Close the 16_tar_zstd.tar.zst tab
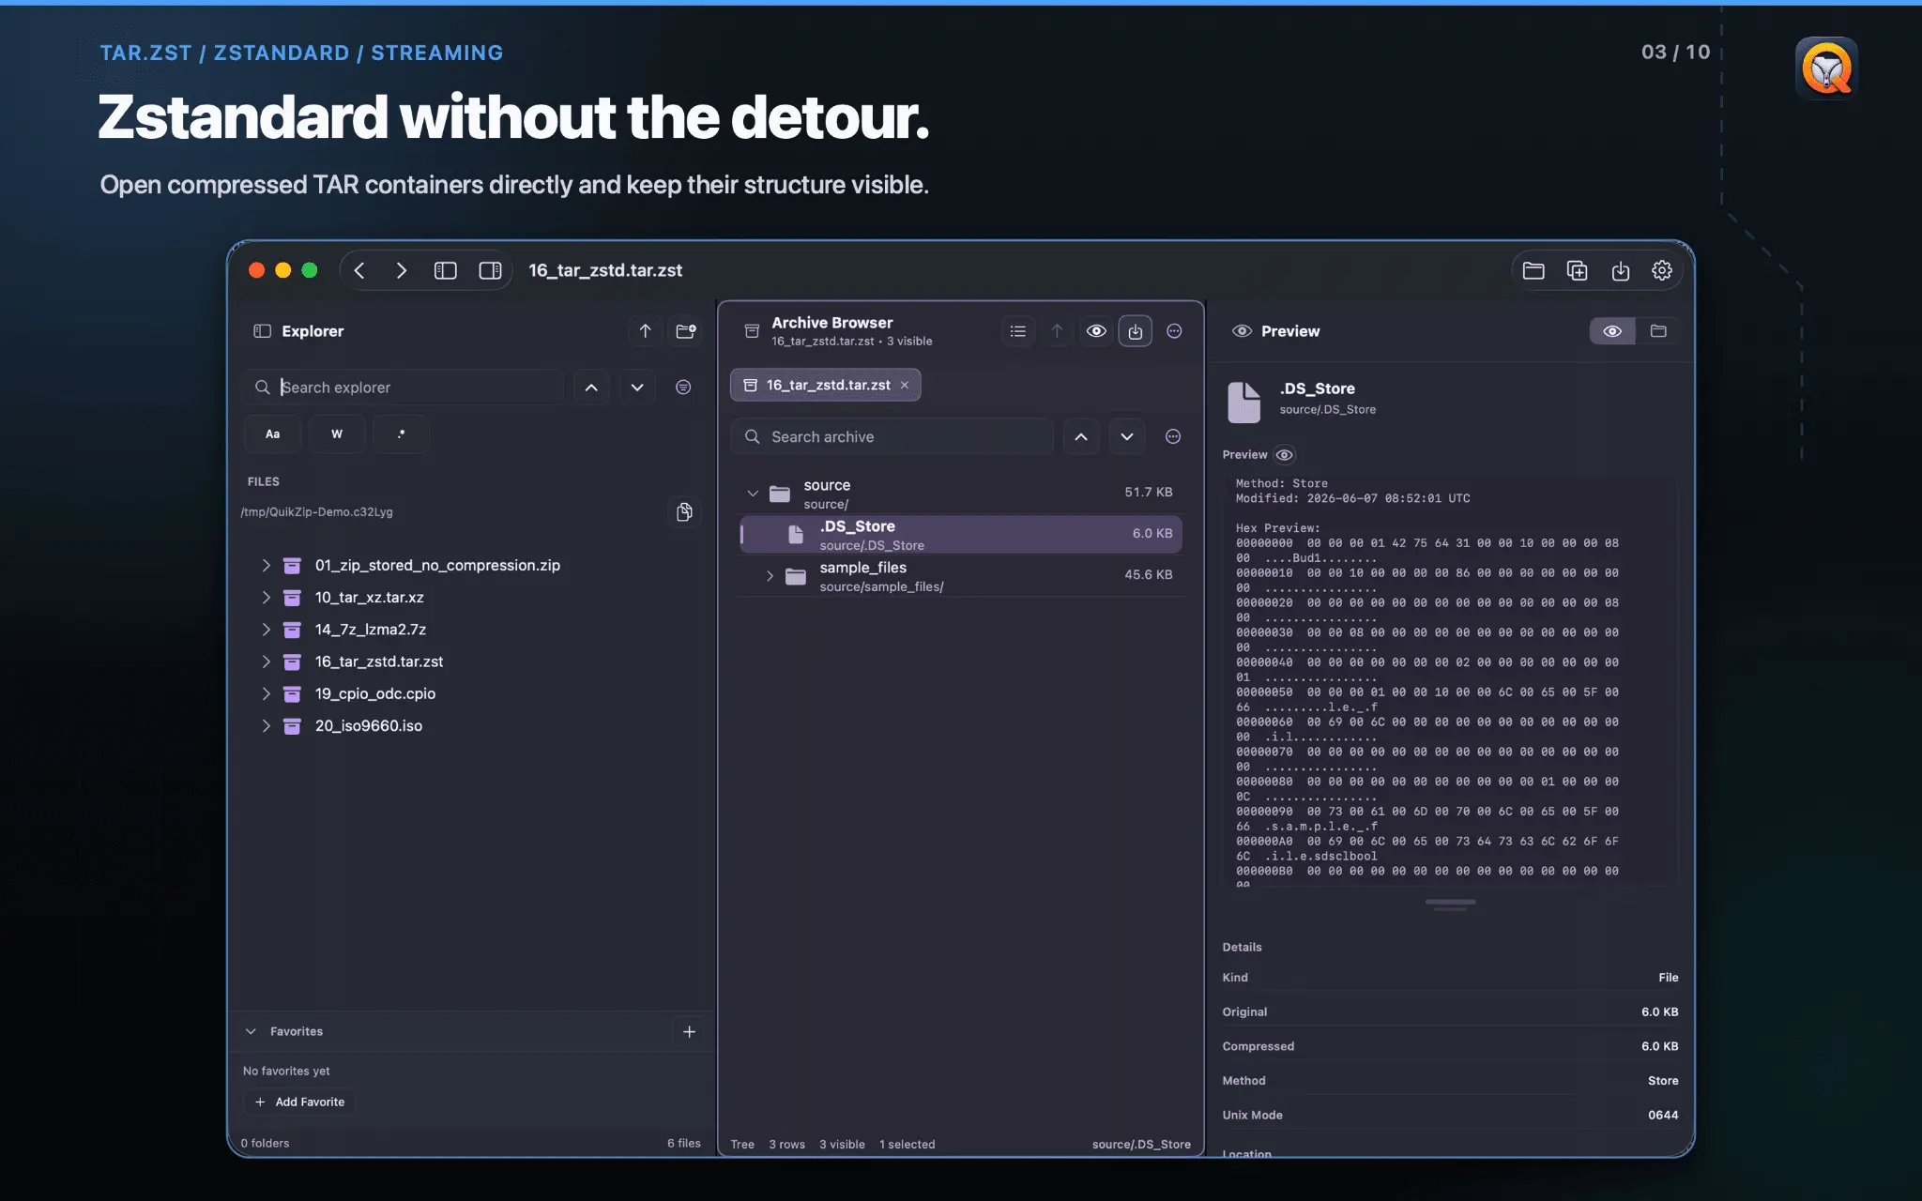 [x=905, y=386]
